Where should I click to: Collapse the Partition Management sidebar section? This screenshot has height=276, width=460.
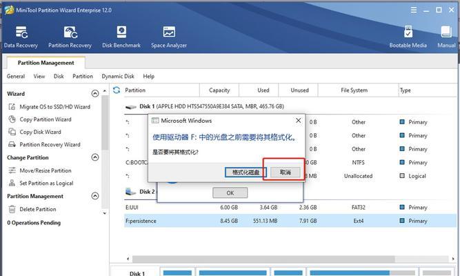95,196
